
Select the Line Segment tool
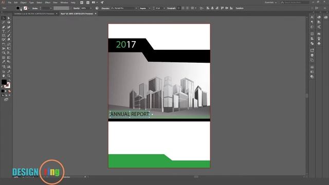[x=9, y=31]
